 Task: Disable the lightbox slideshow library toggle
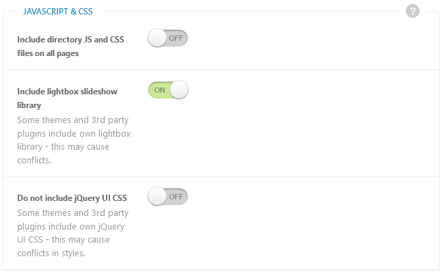168,90
